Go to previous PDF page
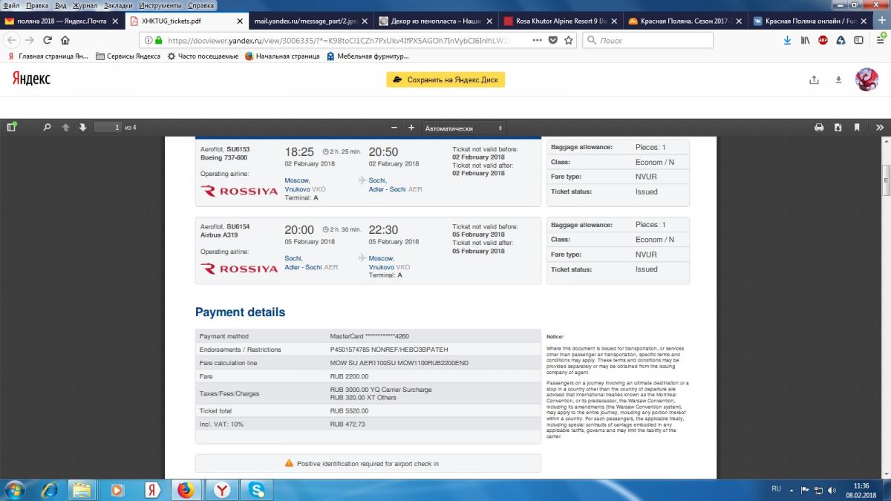 coord(65,128)
